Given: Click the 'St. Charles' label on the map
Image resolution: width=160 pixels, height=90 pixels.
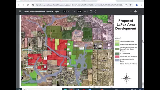Looking at the screenshot, I should click(x=78, y=36).
